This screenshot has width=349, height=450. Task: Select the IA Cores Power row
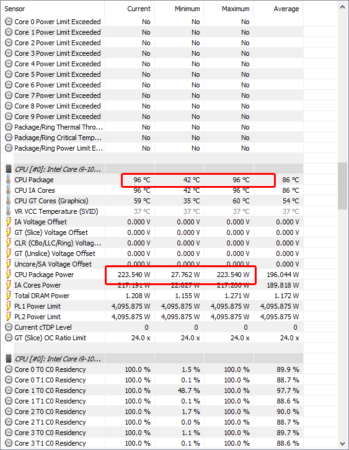coord(152,285)
